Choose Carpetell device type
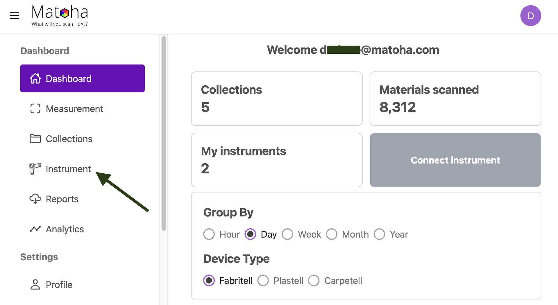The width and height of the screenshot is (558, 305). tap(314, 281)
